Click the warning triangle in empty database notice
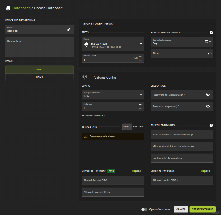221x215 pixels. [86, 136]
